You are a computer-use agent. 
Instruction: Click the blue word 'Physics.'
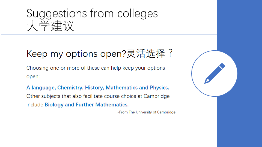159,88
